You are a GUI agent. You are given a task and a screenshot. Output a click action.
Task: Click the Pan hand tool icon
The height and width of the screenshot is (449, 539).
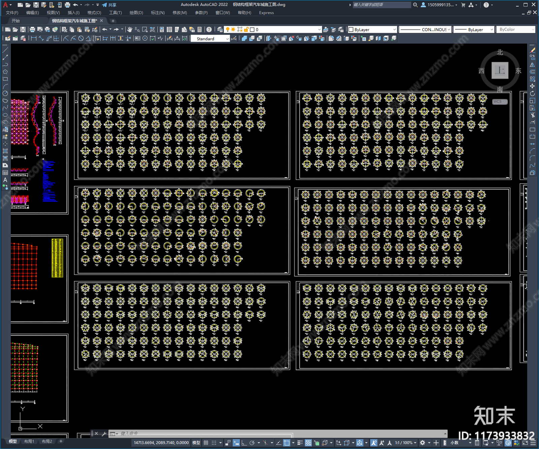click(x=130, y=30)
